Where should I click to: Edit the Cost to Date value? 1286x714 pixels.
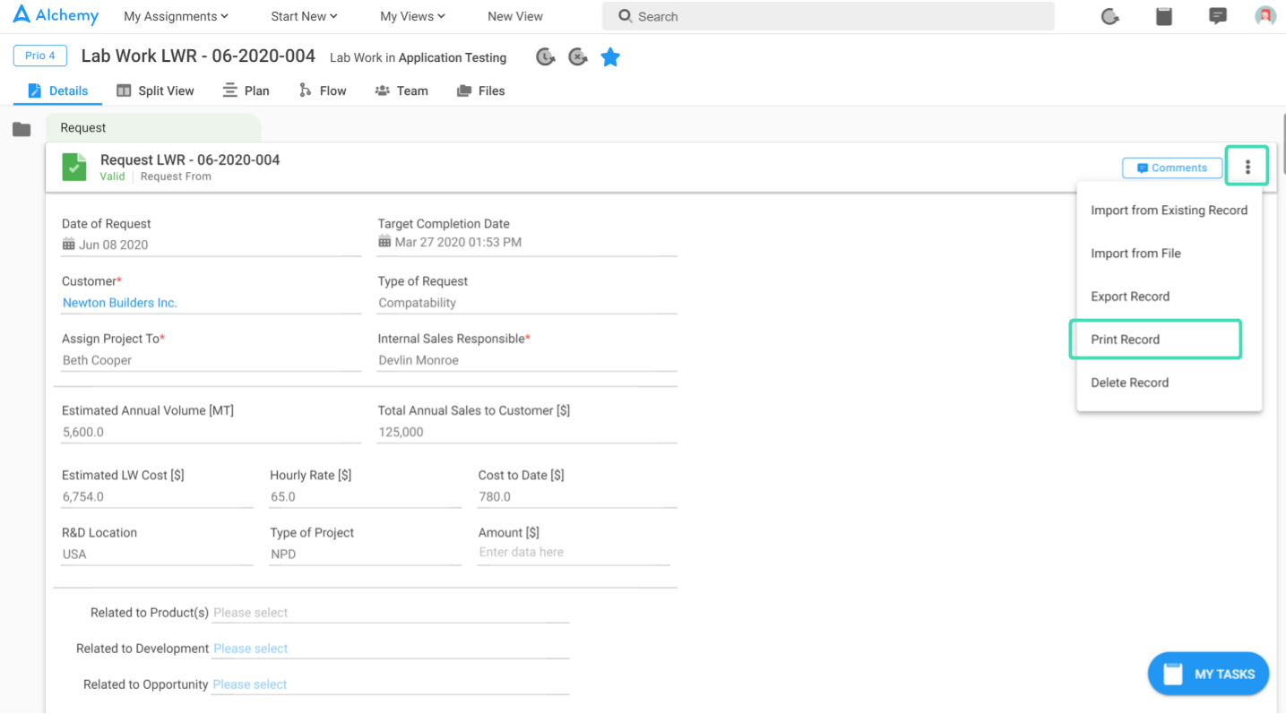tap(577, 496)
